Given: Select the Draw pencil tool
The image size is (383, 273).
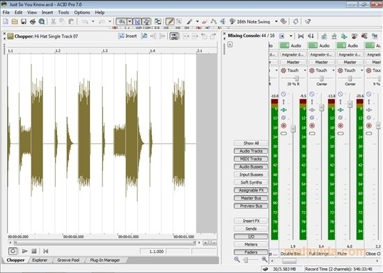Looking at the screenshot, I should click(170, 22).
